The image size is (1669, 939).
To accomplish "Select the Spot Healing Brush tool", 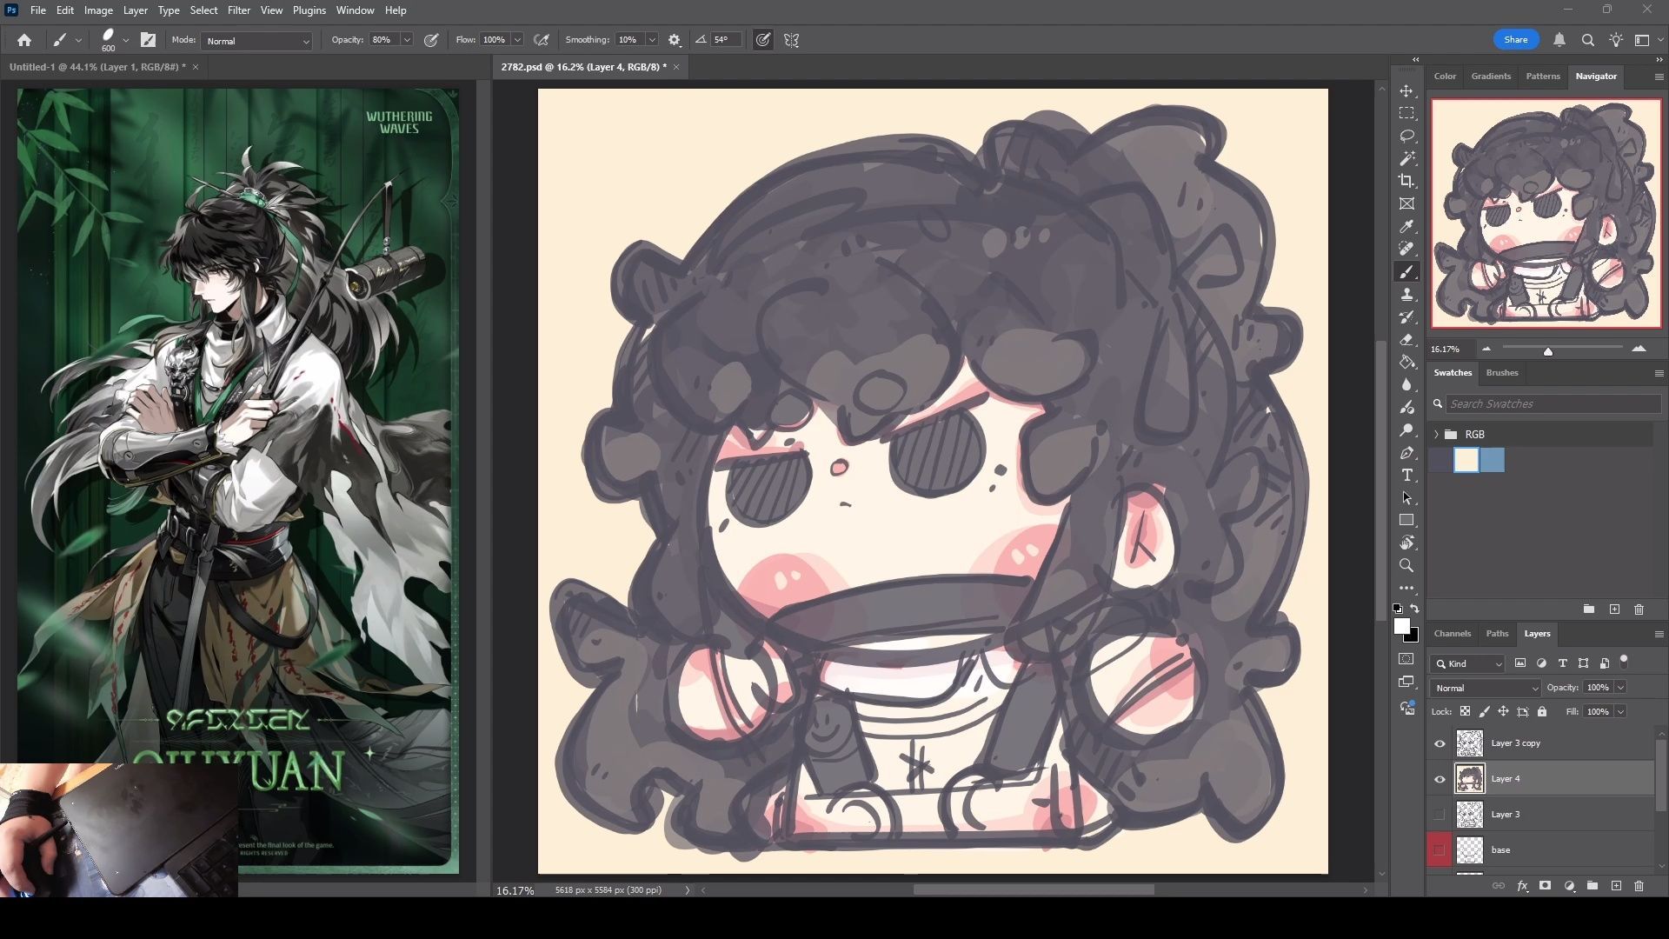I will (1406, 250).
